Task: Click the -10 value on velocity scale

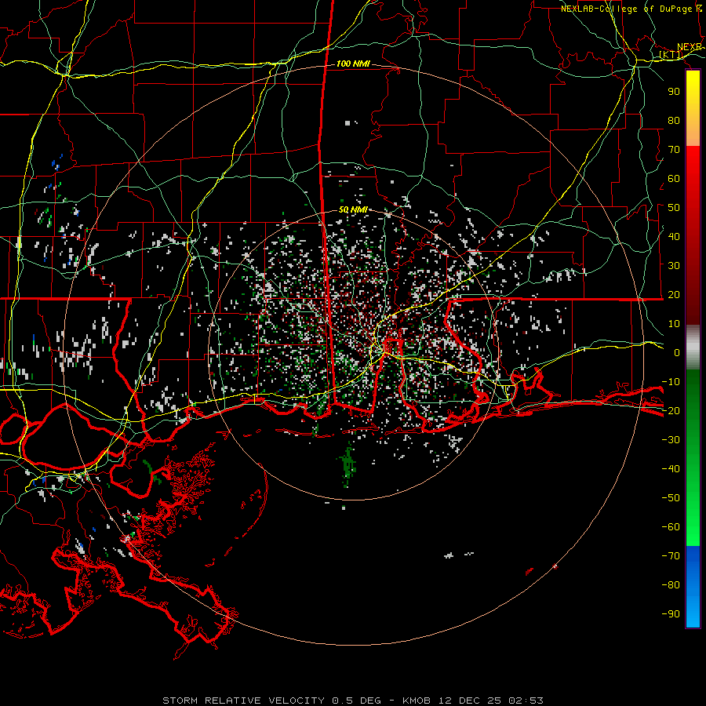Action: click(x=671, y=382)
